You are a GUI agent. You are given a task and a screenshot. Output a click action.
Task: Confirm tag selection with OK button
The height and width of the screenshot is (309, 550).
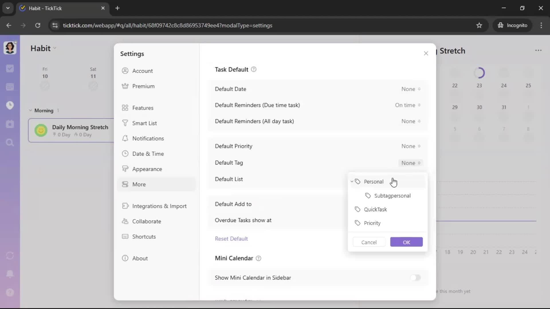406,242
